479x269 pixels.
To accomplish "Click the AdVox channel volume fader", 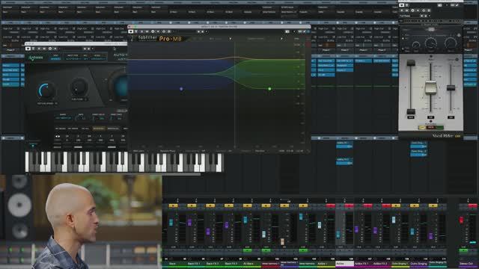I will pyautogui.click(x=338, y=234).
